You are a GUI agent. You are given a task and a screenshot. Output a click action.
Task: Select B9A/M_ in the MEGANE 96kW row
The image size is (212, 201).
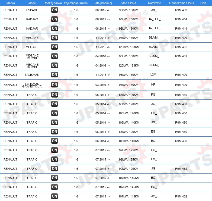tap(154, 38)
